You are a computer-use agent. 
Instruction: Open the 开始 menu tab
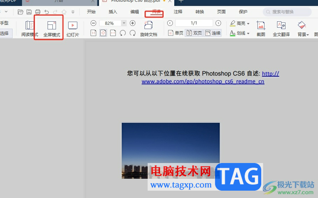[91, 12]
